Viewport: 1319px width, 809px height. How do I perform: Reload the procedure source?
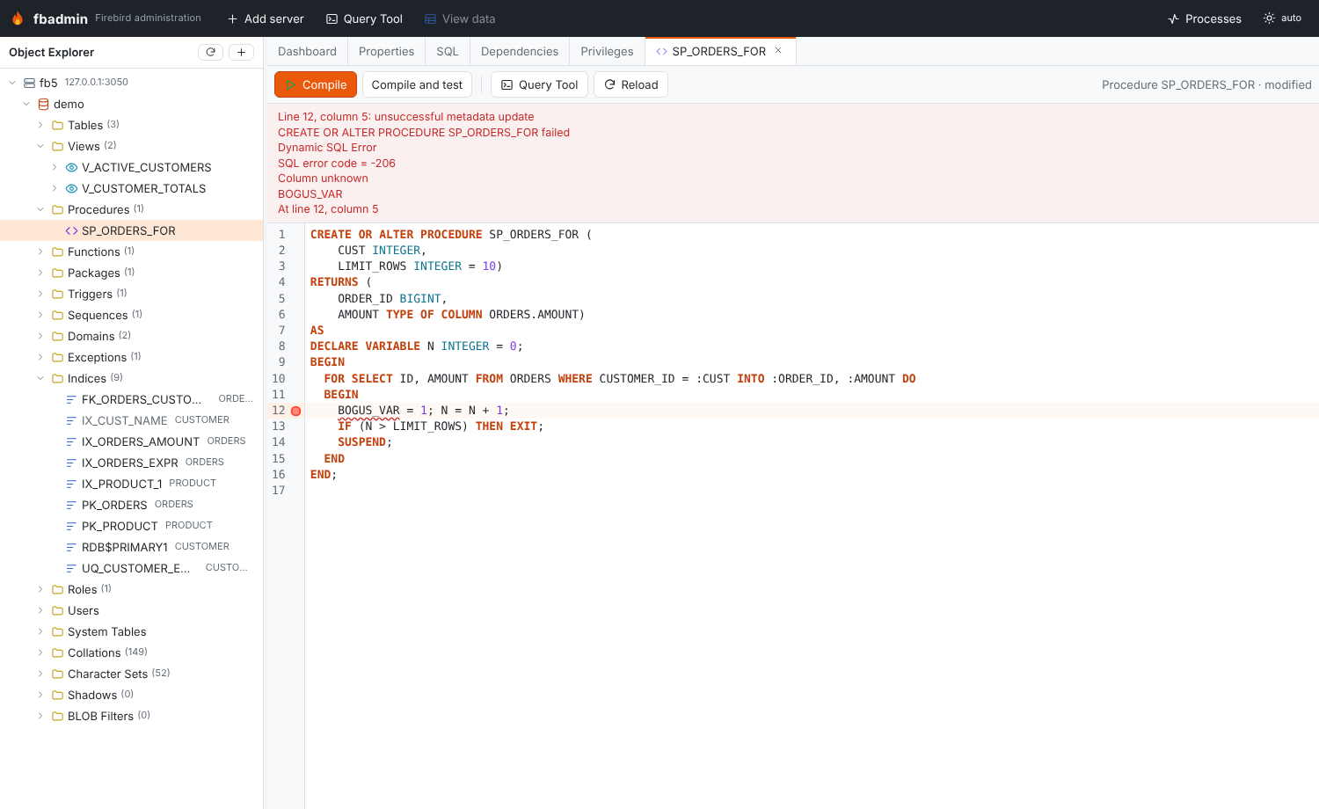click(x=630, y=84)
